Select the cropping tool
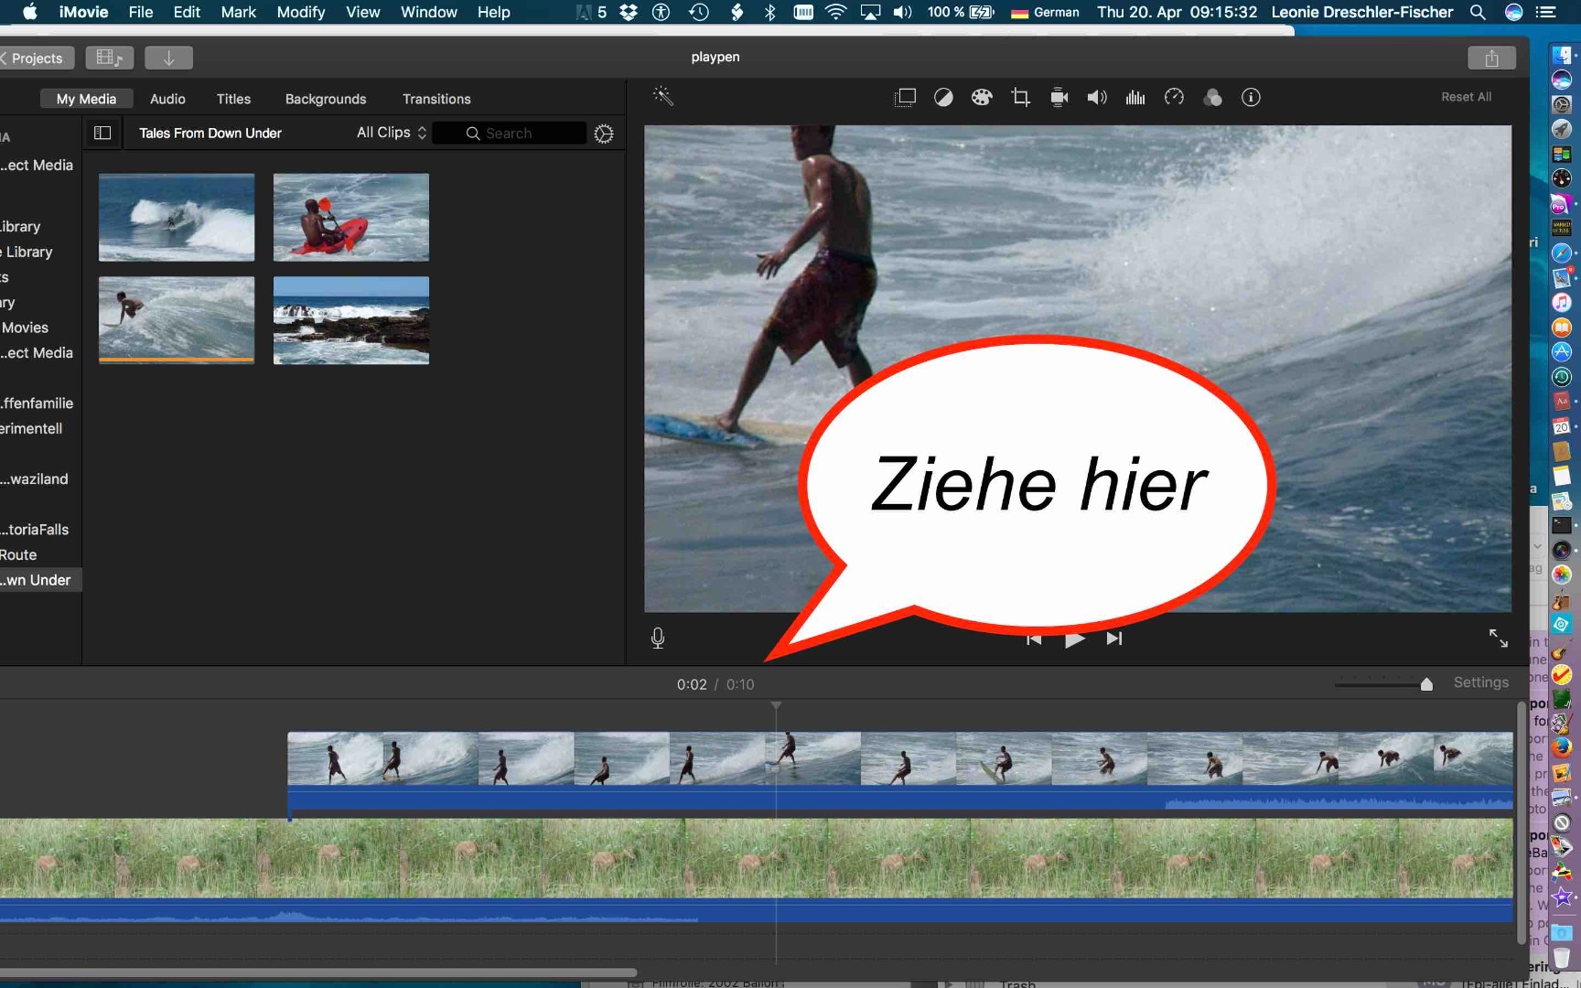 1020,97
